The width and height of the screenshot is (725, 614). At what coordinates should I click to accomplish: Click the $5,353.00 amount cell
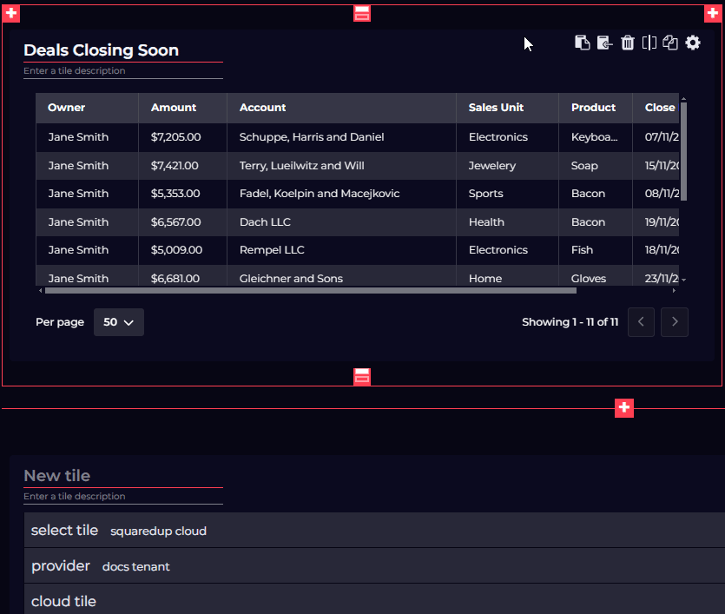[x=182, y=194]
